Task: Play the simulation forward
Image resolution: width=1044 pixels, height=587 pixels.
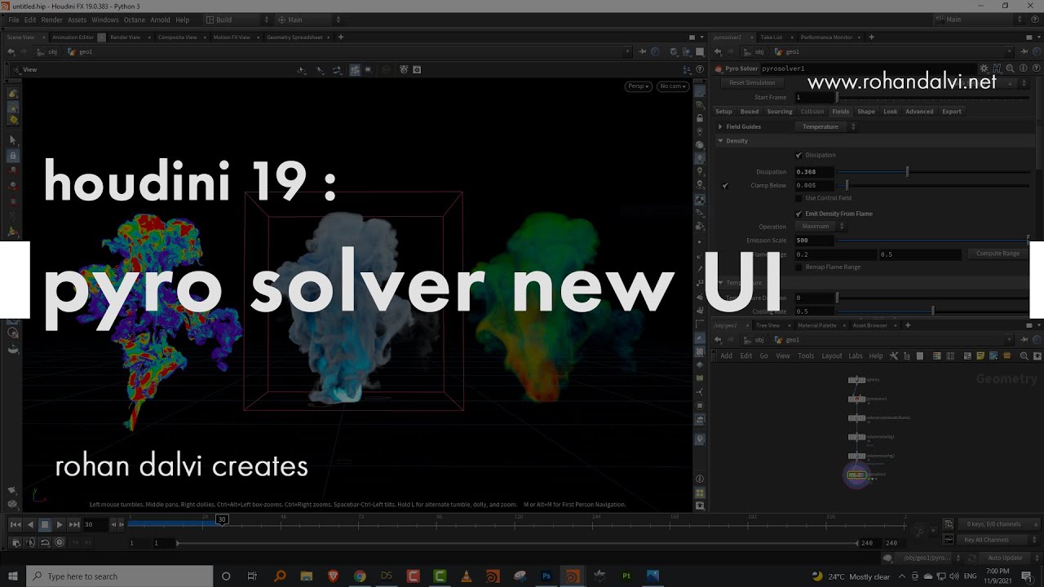Action: pyautogui.click(x=60, y=524)
